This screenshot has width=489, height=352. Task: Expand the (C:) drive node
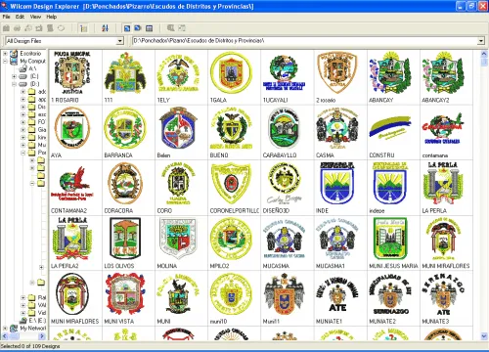point(14,76)
